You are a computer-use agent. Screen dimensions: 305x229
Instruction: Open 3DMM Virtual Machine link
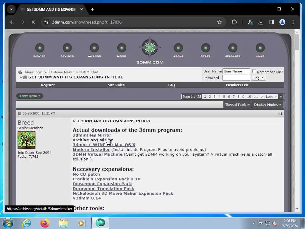pos(97,154)
